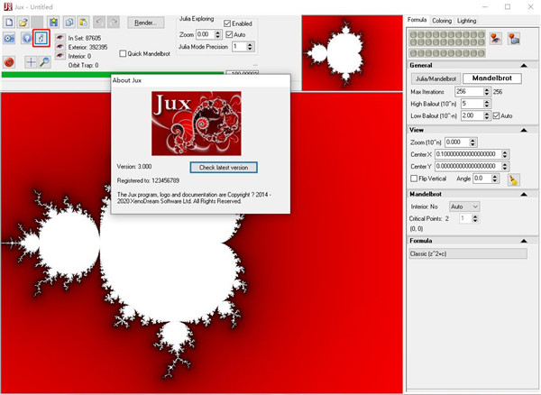This screenshot has width=541, height=395.
Task: Select the magnifier zoom tool
Action: 44,62
